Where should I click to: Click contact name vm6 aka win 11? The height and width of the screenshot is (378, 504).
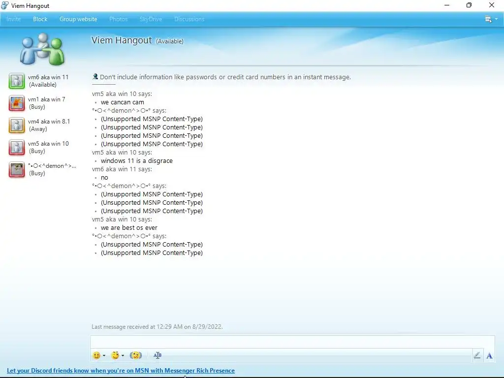tap(48, 77)
